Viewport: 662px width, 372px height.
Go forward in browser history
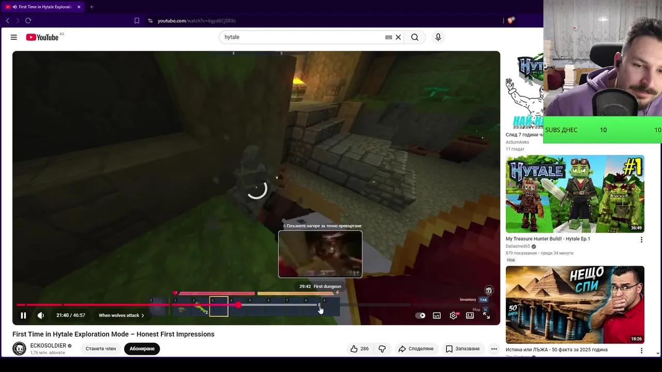[18, 21]
